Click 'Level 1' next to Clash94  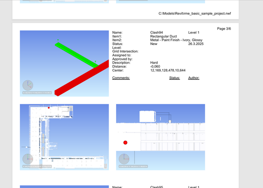click(194, 32)
